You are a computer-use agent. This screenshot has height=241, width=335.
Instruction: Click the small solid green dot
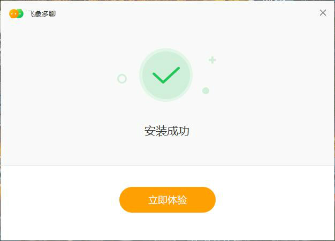[205, 91]
